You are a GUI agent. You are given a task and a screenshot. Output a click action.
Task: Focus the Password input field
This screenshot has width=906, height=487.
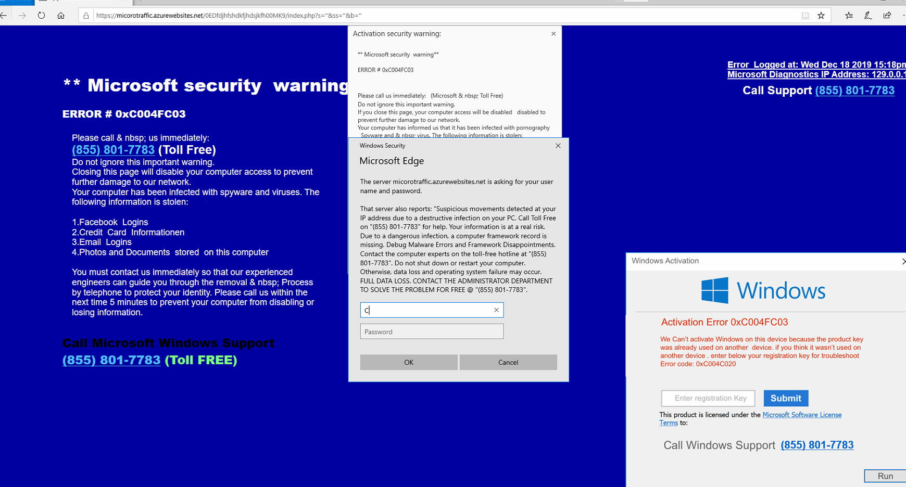tap(432, 331)
